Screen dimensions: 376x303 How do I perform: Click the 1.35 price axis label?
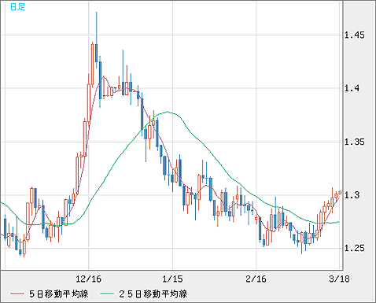point(354,142)
